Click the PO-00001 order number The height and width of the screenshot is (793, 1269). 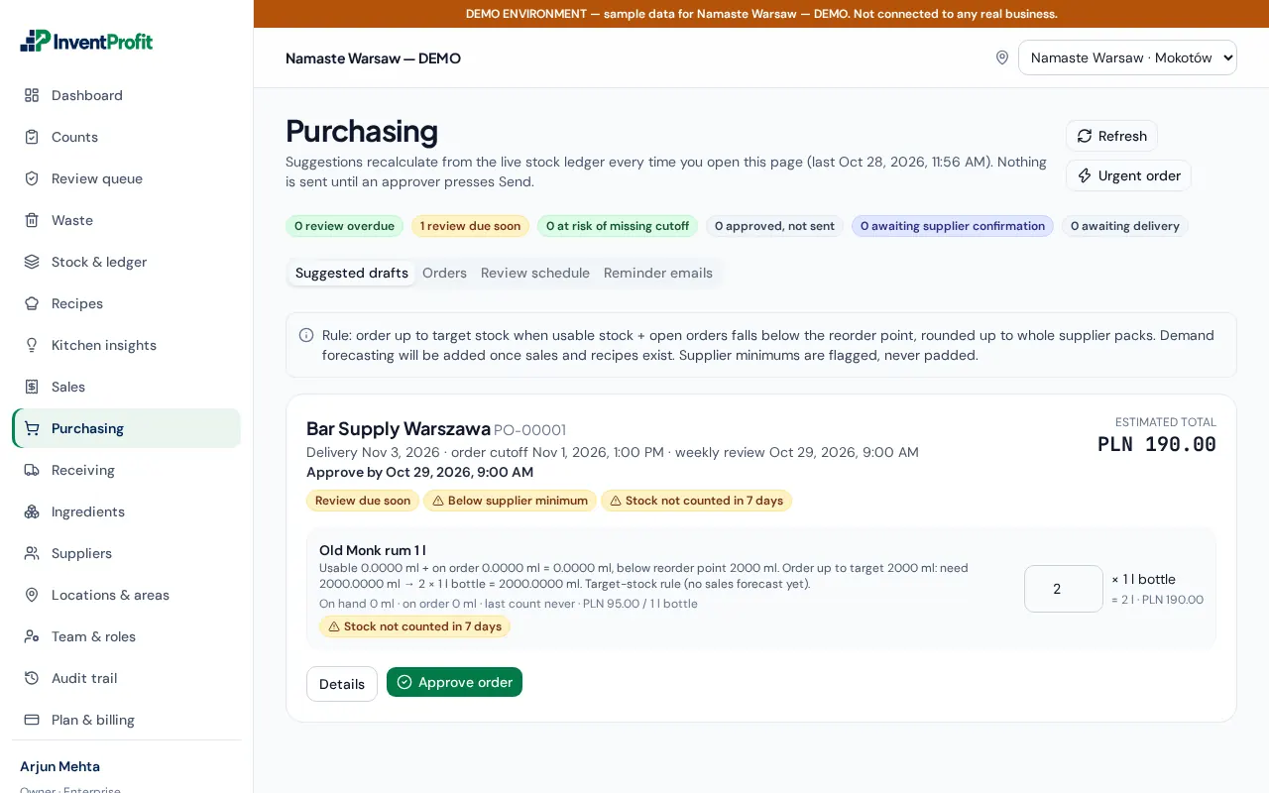point(529,430)
